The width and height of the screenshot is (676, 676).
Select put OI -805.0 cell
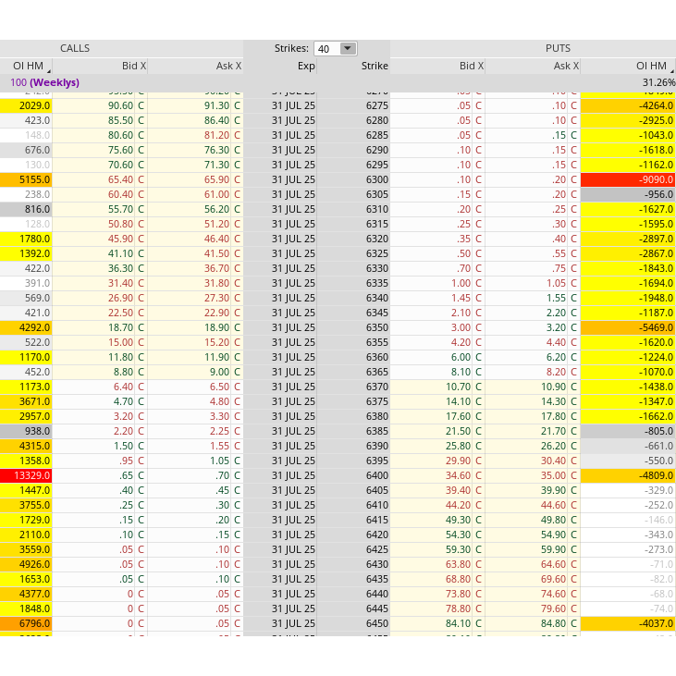(628, 431)
